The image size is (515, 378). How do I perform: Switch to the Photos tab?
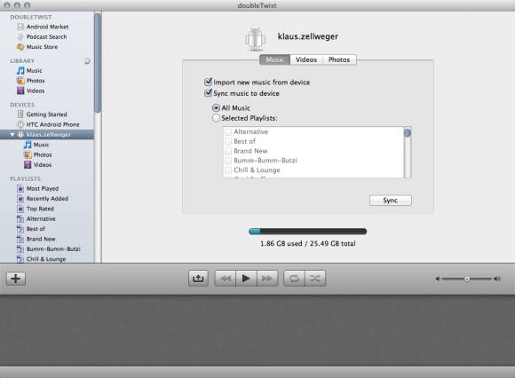click(x=339, y=59)
